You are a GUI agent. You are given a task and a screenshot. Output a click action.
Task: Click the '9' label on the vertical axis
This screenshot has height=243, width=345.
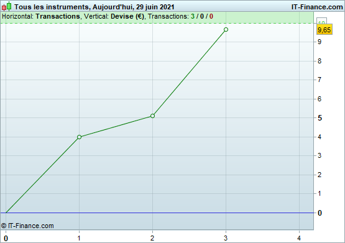pos(320,42)
